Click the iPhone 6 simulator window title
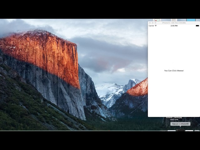 point(174,23)
